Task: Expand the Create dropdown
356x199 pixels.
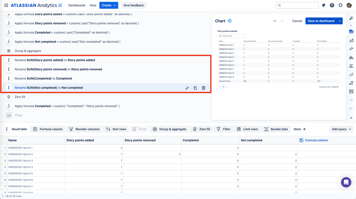Action: (x=109, y=5)
